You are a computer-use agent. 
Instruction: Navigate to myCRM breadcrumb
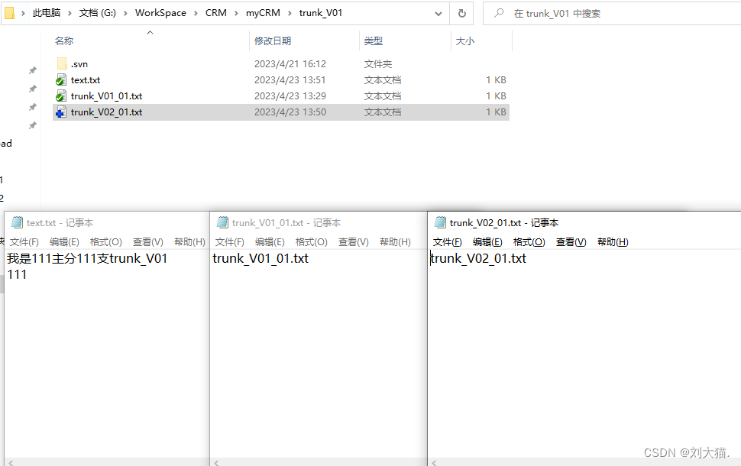(263, 13)
